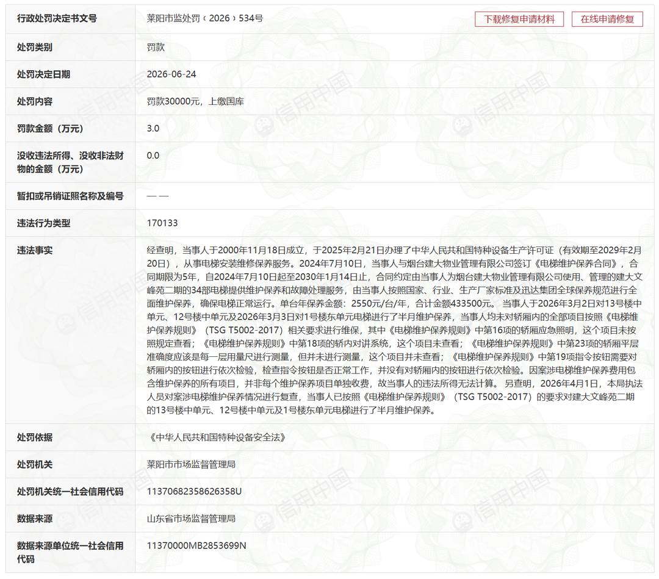This screenshot has width=659, height=579.
Task: Click the 在线申请修复 button
Action: pos(607,19)
